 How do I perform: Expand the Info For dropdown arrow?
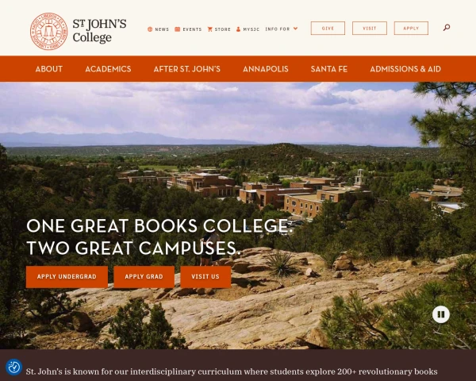point(295,29)
